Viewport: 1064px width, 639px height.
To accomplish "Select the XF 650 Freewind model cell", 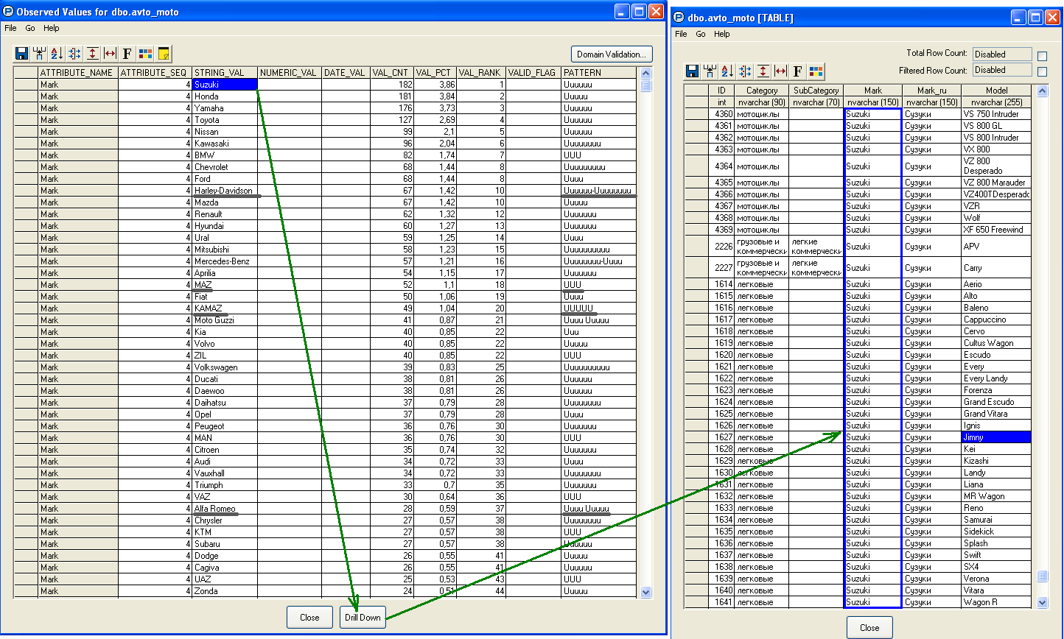I will [x=996, y=230].
